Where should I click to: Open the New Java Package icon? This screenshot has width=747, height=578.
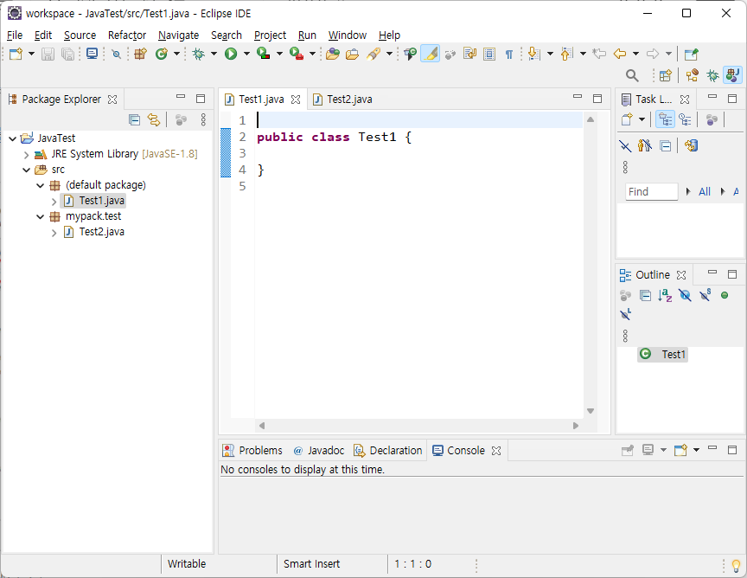pyautogui.click(x=140, y=54)
